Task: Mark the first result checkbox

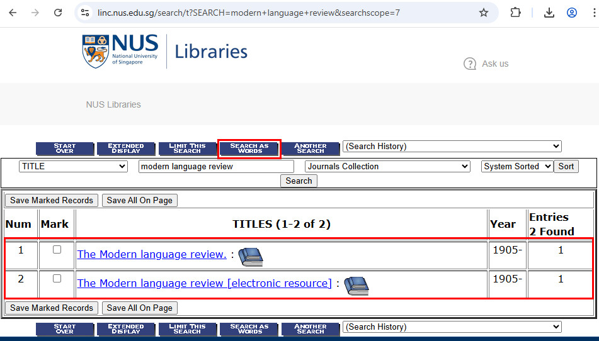Action: click(x=57, y=250)
